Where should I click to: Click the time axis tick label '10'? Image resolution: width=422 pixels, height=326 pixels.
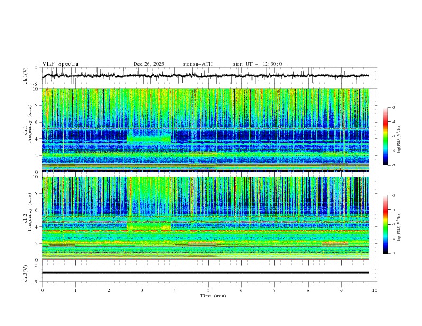point(375,290)
